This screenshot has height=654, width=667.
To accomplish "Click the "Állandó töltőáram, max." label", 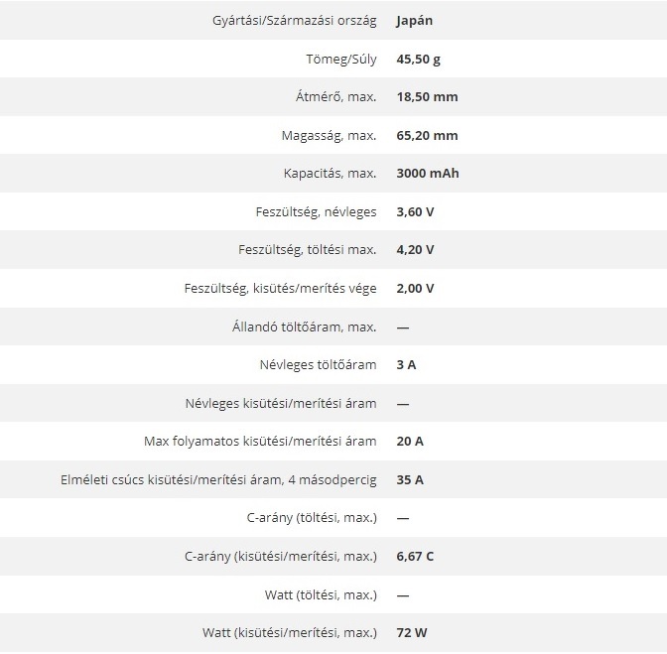I will coord(302,327).
